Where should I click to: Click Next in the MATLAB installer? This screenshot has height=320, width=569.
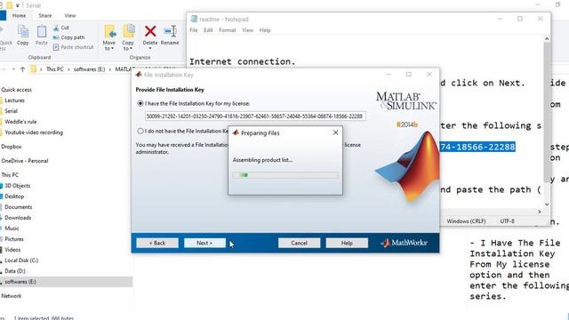point(204,243)
